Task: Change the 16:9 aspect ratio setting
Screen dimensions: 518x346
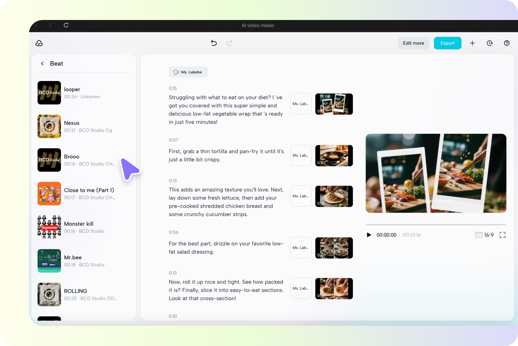Action: pyautogui.click(x=484, y=235)
